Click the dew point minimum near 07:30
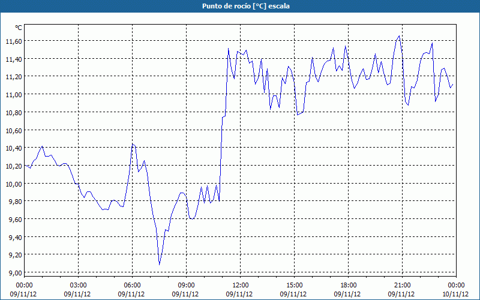The height and width of the screenshot is (300, 480). coord(160,265)
